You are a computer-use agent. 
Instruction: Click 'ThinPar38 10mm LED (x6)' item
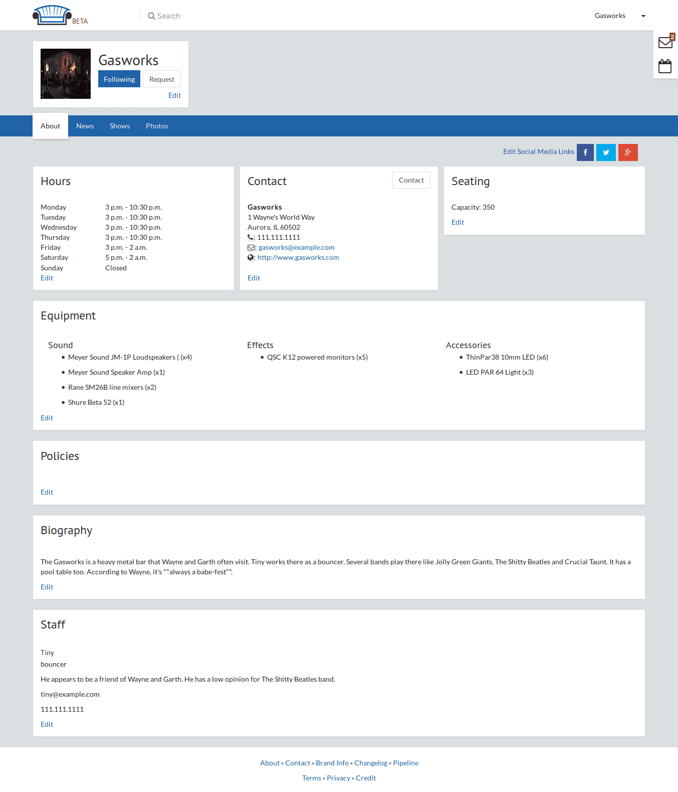tap(507, 357)
